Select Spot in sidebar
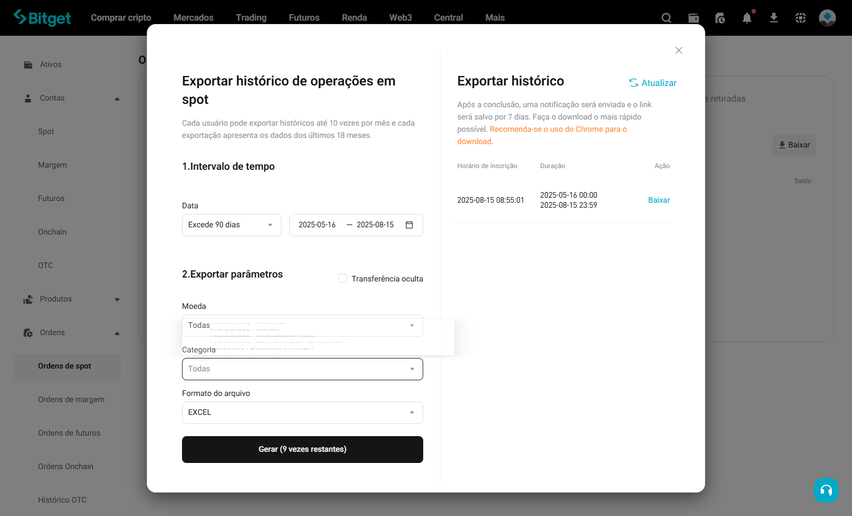 tap(46, 132)
